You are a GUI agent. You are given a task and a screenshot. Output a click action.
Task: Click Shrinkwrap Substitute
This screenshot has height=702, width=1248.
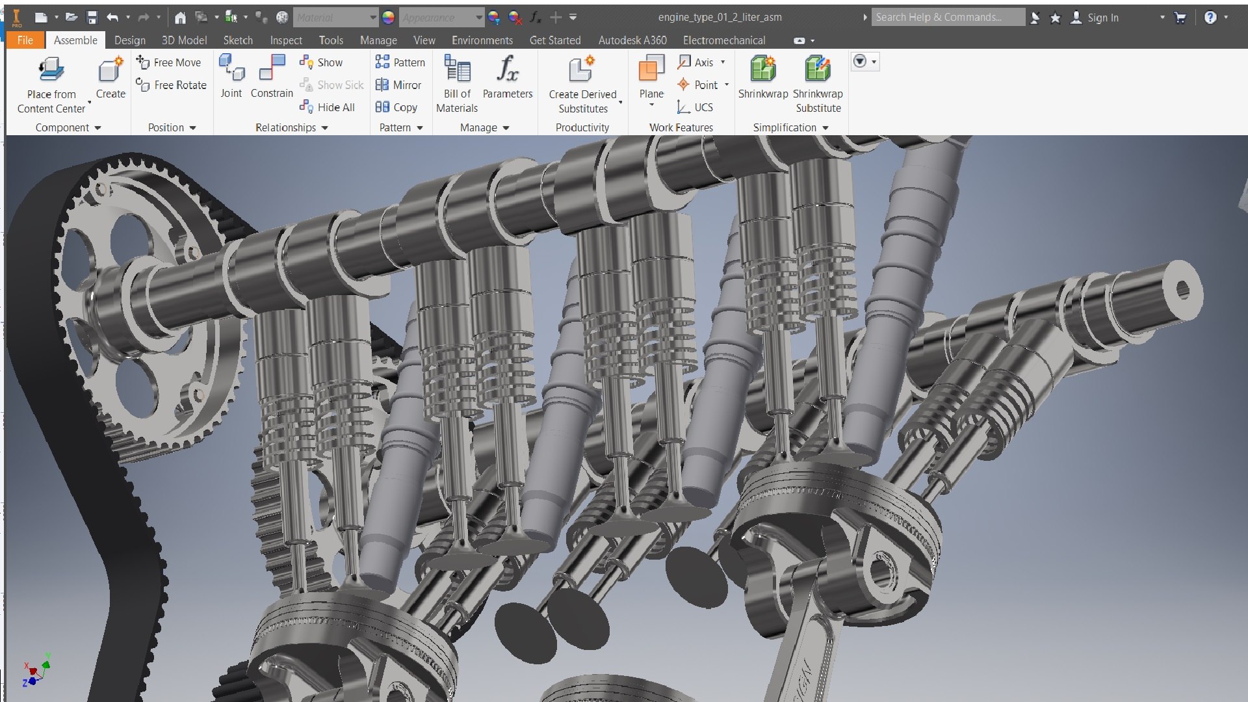[818, 84]
